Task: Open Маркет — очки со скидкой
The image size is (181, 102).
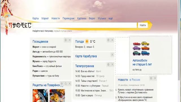Action: pos(44,47)
